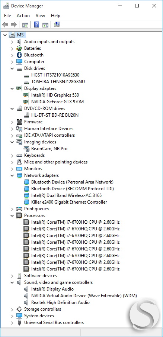Select Realtek High Definition Audio device
Image resolution: width=163 pixels, height=337 pixels.
pos(60,302)
